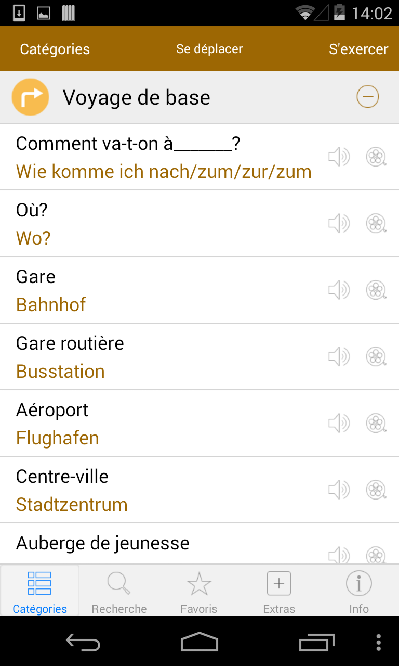Viewport: 399px width, 666px height.
Task: Select the Catégories bottom tab
Action: tap(40, 591)
